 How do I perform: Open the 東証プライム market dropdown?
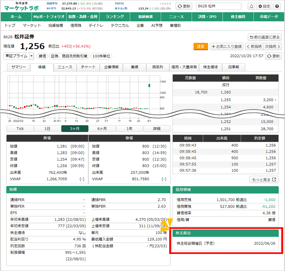[19, 56]
